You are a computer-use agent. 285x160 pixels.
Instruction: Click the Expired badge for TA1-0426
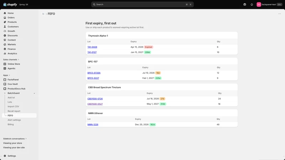coord(149,47)
